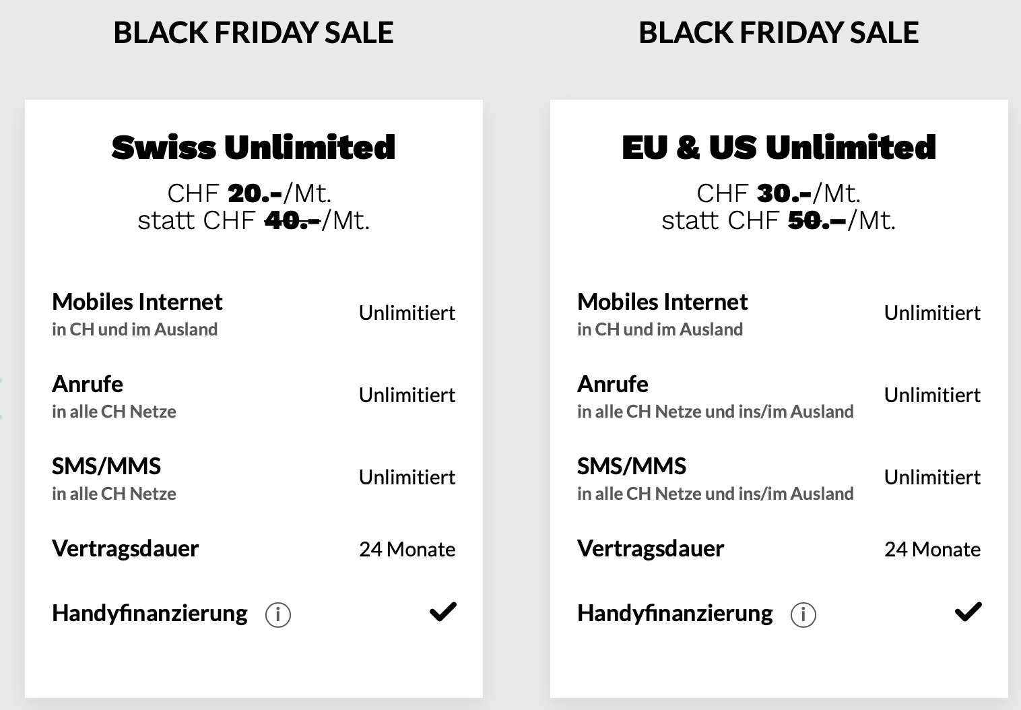Screen dimensions: 1021x710
Task: Click checkmark in Swiss Unlimited Handyfinanzierung row
Action: (x=443, y=612)
